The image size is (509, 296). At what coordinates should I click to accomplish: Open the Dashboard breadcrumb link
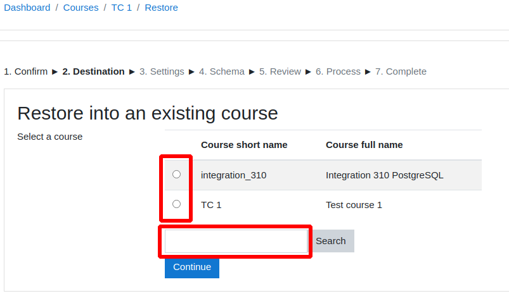tap(27, 8)
